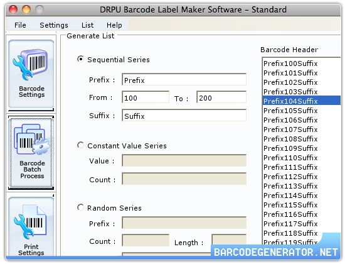The height and width of the screenshot is (264, 345).
Task: Open the Barcode Settings panel icon
Action: pos(31,74)
